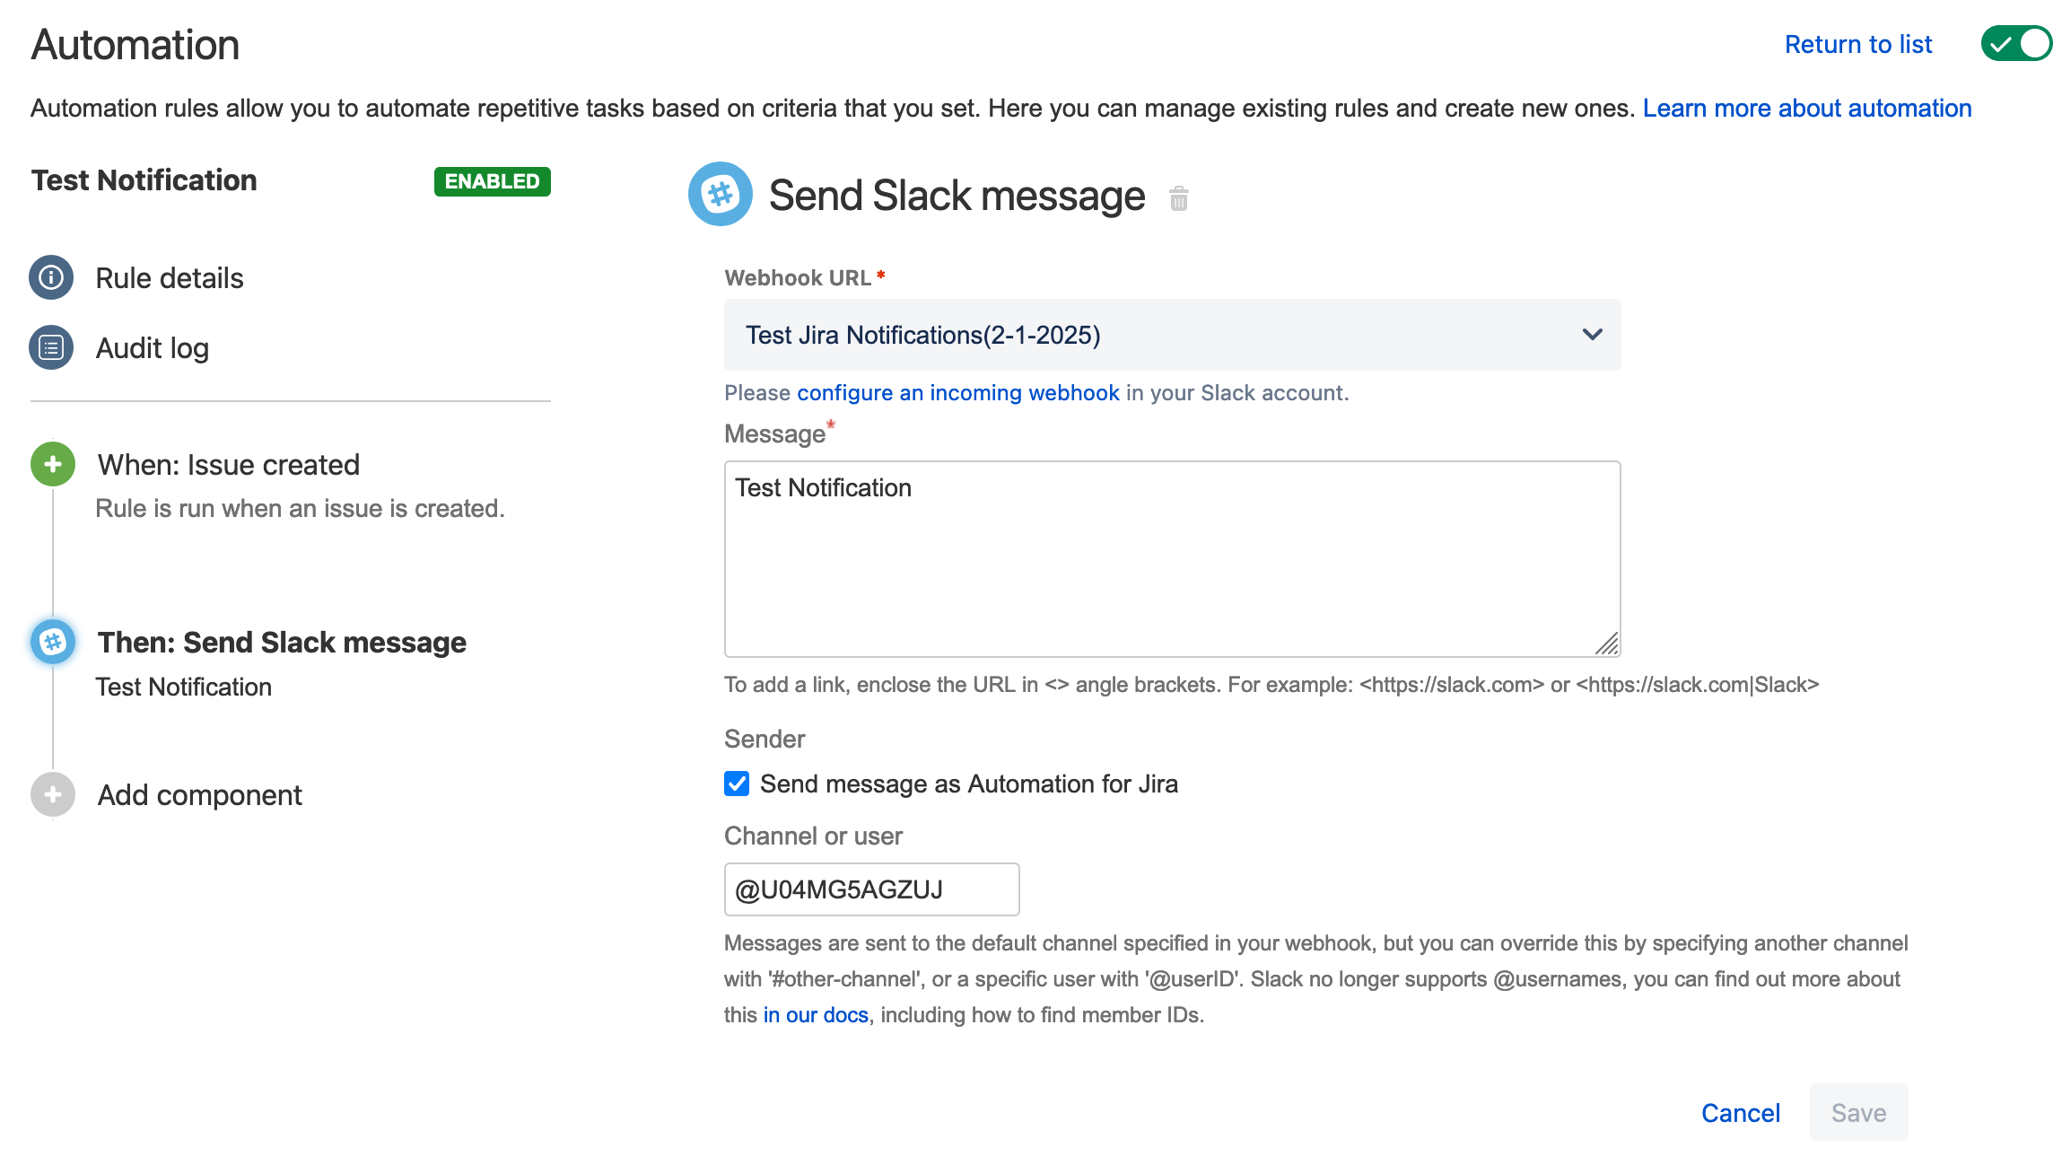Click the Sender section label
The width and height of the screenshot is (2062, 1156).
click(765, 739)
